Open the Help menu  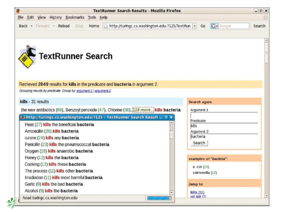[103, 17]
